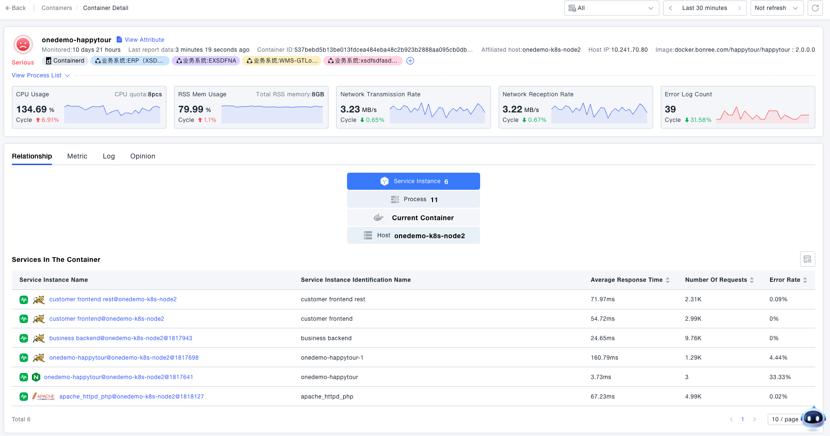The width and height of the screenshot is (830, 436).
Task: Click the refresh icon in top bar
Action: 815,8
